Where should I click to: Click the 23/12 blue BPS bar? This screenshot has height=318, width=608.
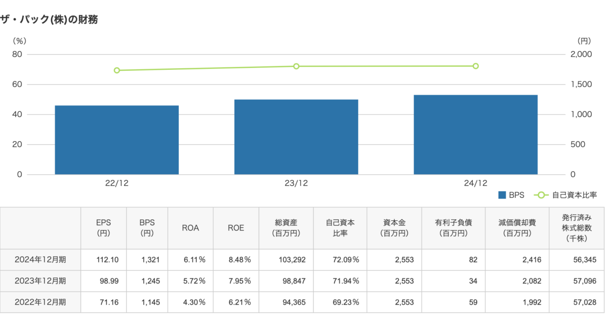(x=296, y=137)
